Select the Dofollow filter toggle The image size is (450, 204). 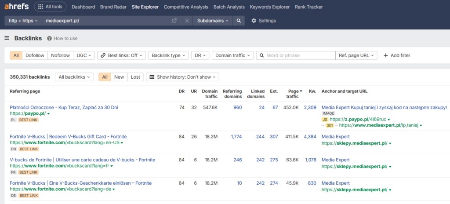pos(35,55)
